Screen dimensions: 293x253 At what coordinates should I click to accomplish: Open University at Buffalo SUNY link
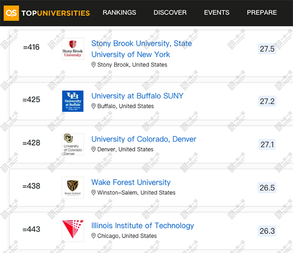[x=137, y=96]
